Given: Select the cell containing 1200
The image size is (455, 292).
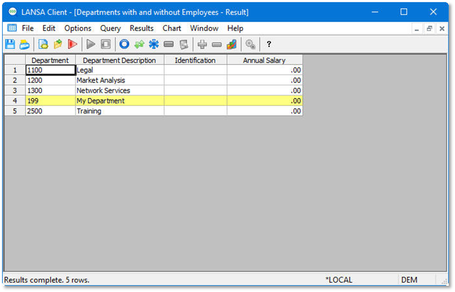Looking at the screenshot, I should 51,80.
